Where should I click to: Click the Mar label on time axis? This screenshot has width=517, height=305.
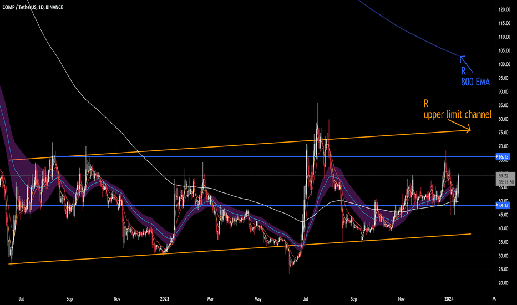pyautogui.click(x=210, y=299)
